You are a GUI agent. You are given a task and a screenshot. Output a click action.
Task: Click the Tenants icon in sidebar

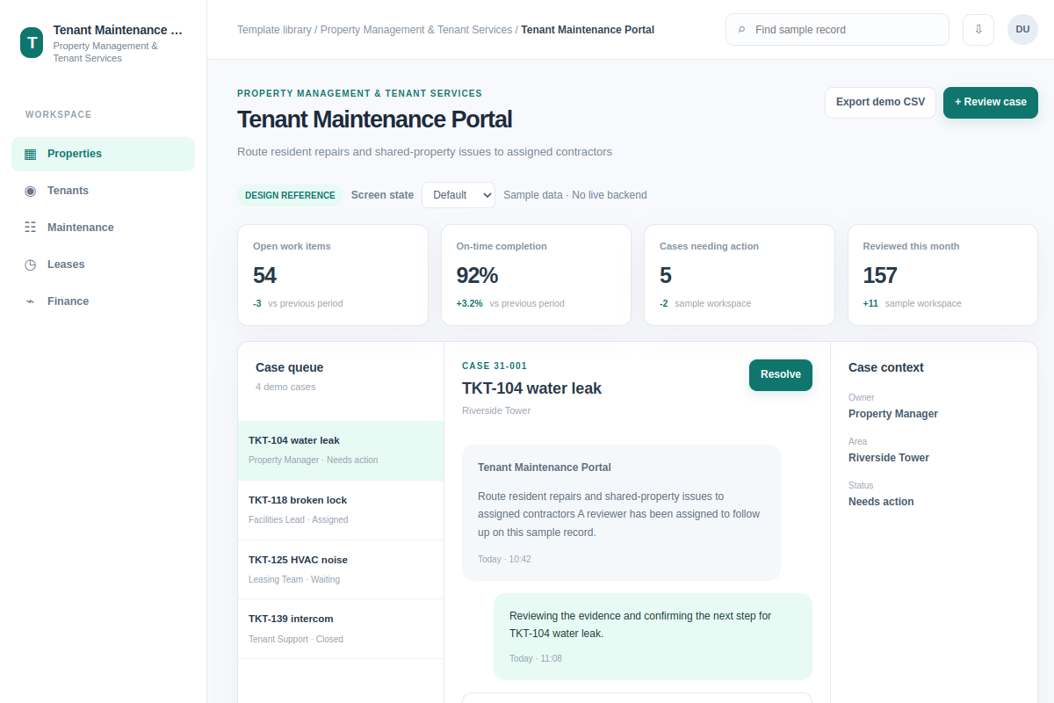pos(31,191)
